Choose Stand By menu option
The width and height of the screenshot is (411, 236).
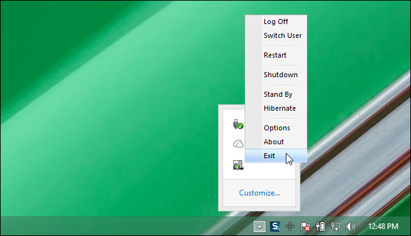(x=276, y=94)
